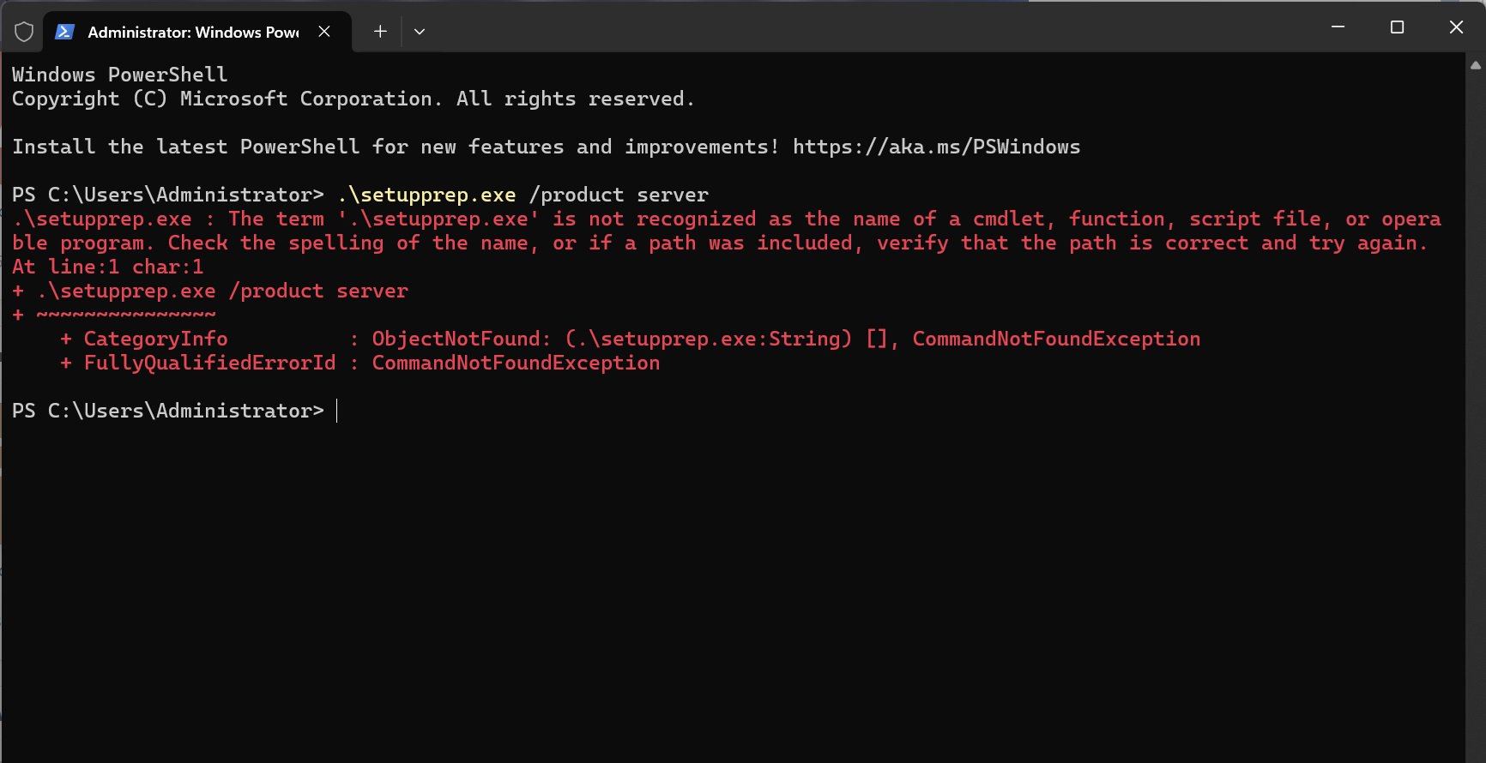Open a new tab with the plus button
The height and width of the screenshot is (763, 1486).
pos(380,32)
